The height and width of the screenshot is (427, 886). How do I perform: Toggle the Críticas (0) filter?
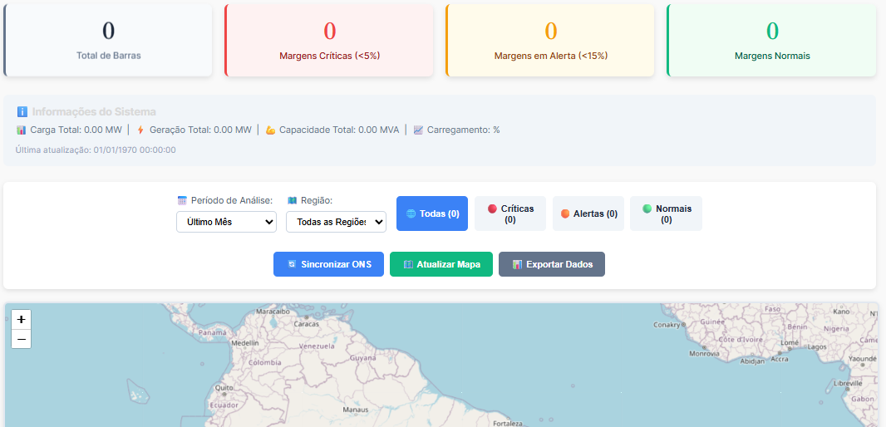tap(510, 213)
